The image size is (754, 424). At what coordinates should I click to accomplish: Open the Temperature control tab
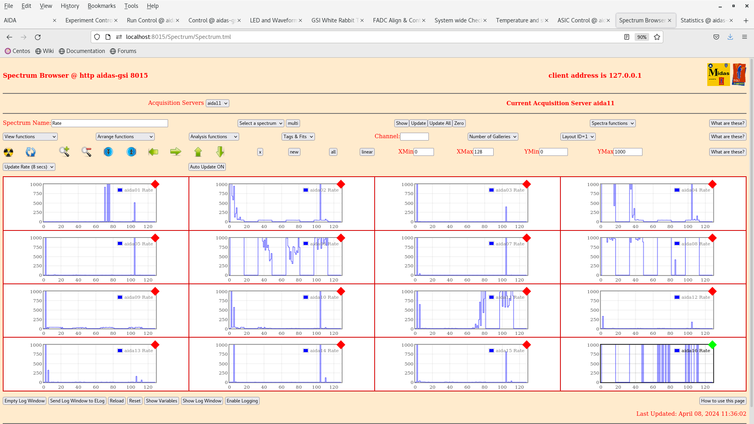(518, 20)
